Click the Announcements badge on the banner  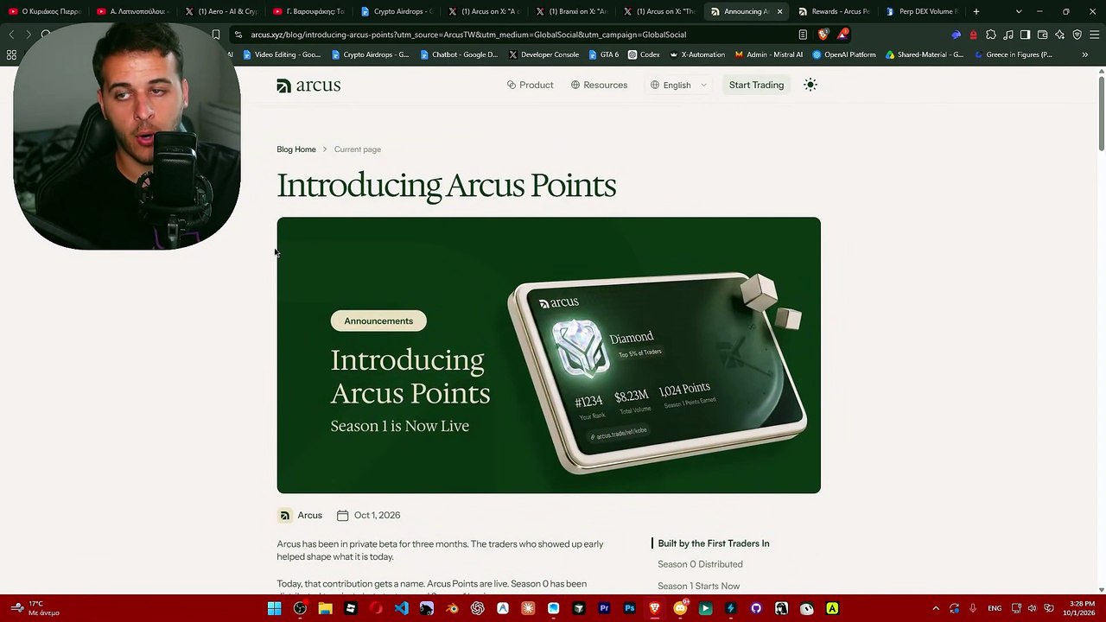(378, 321)
